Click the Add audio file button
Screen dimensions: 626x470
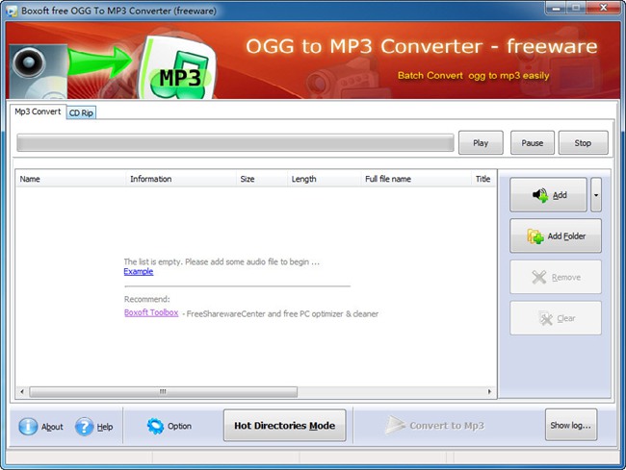pyautogui.click(x=548, y=195)
